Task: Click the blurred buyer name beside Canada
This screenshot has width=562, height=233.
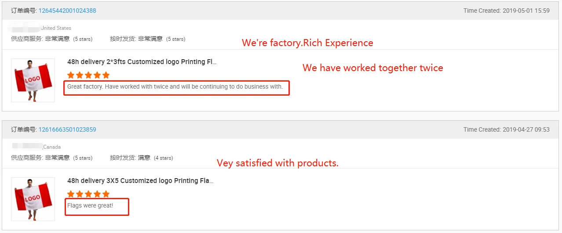Action: coord(26,147)
